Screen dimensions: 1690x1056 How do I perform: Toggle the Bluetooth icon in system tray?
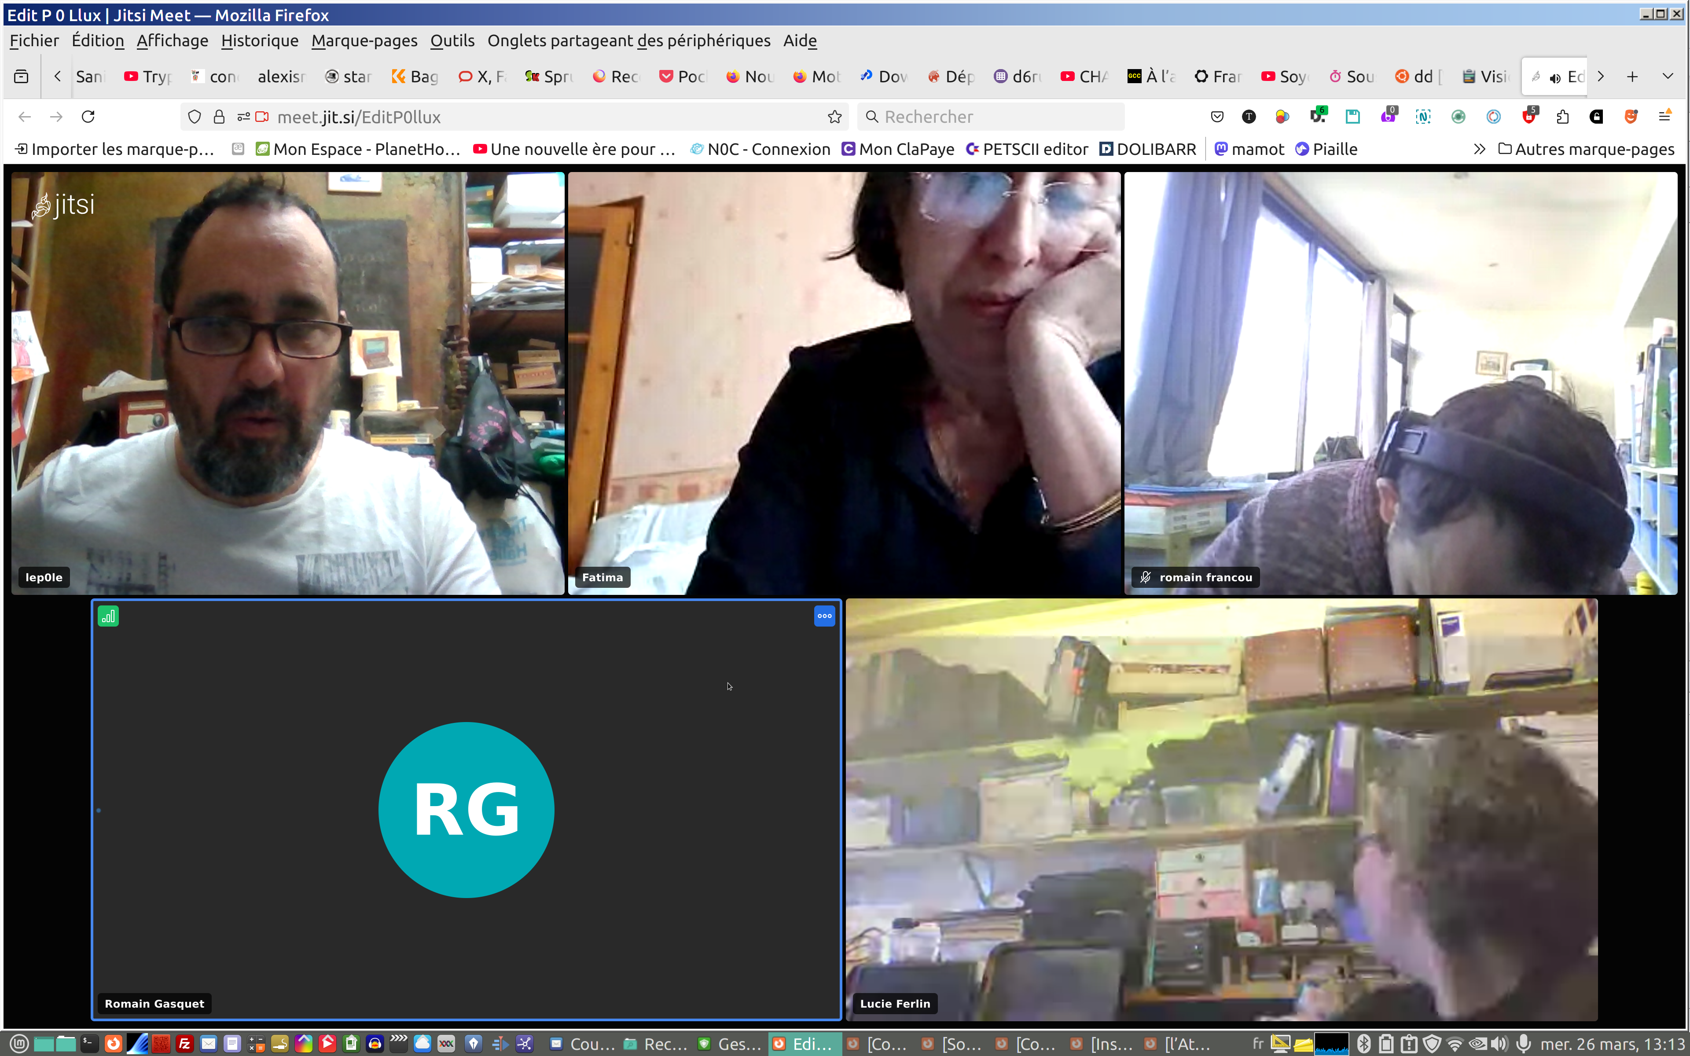1363,1043
